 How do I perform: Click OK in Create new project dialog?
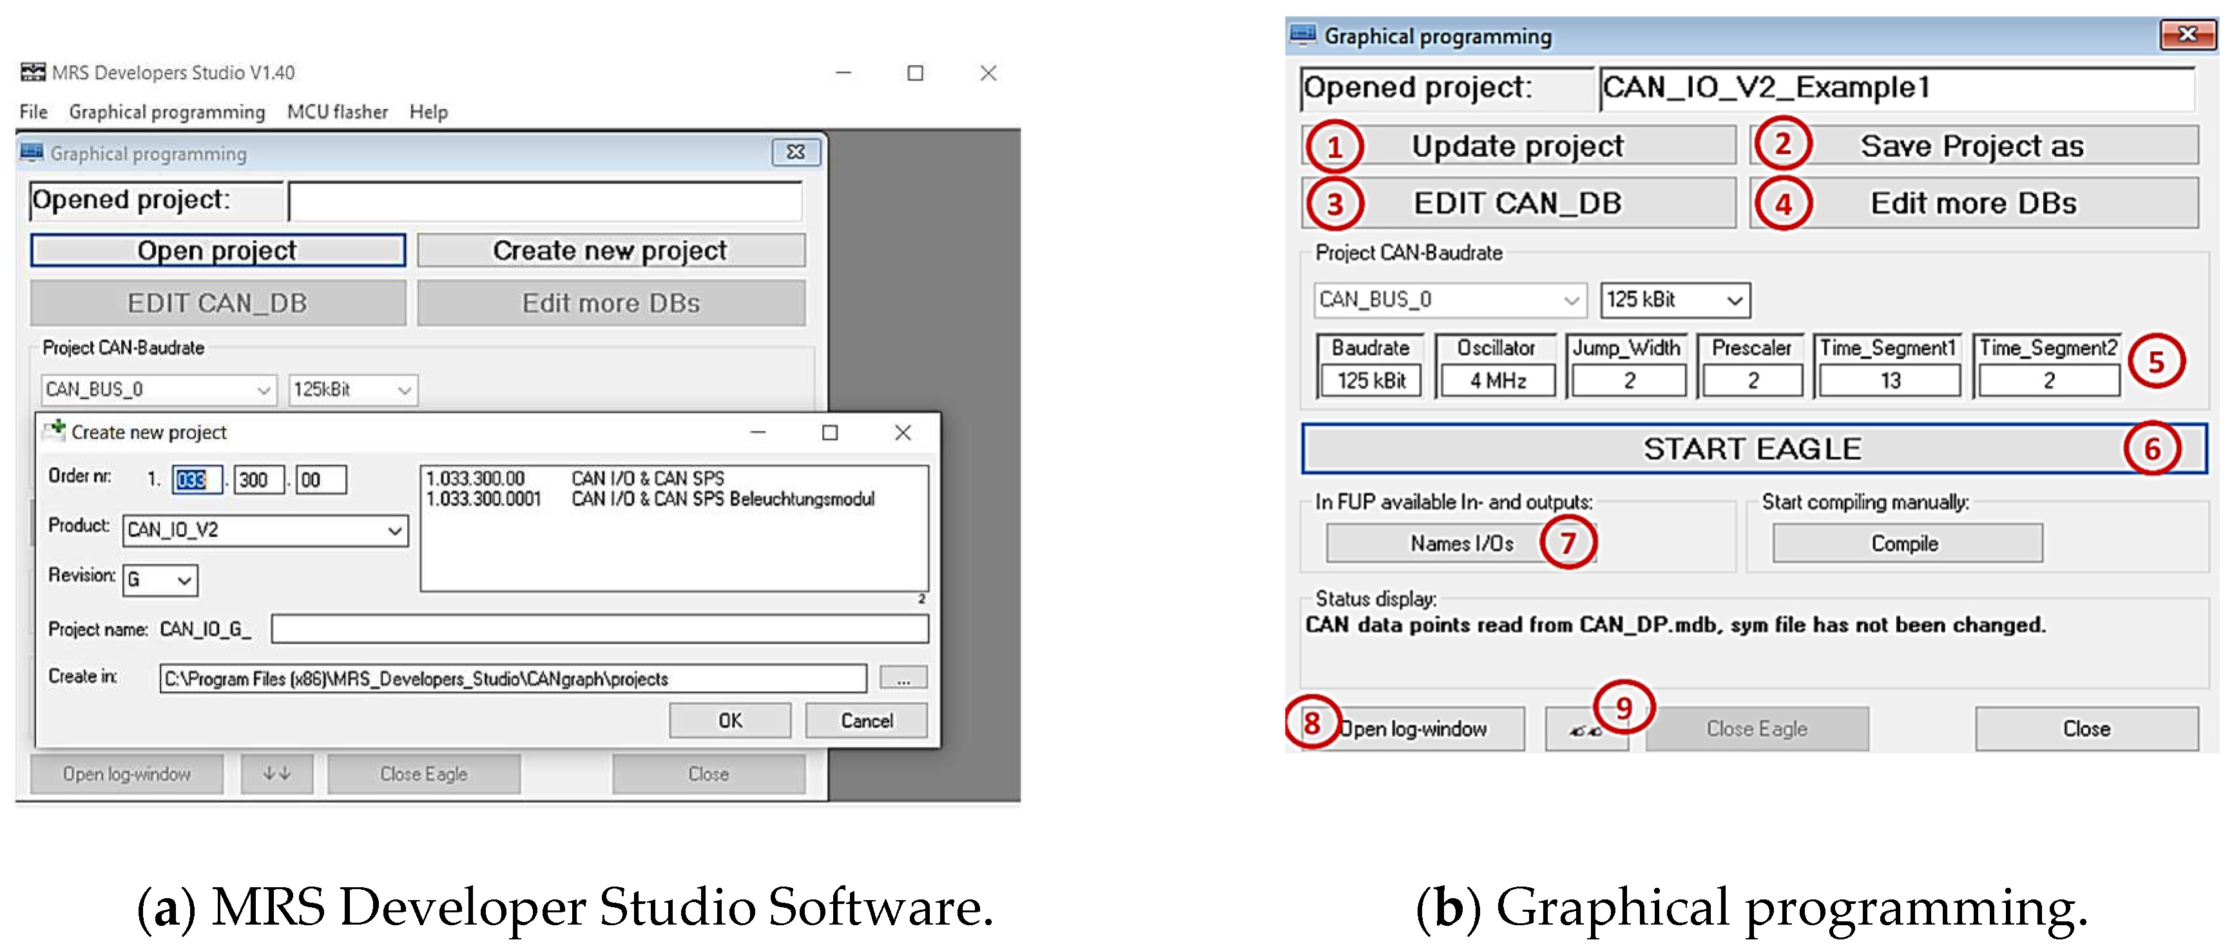729,720
